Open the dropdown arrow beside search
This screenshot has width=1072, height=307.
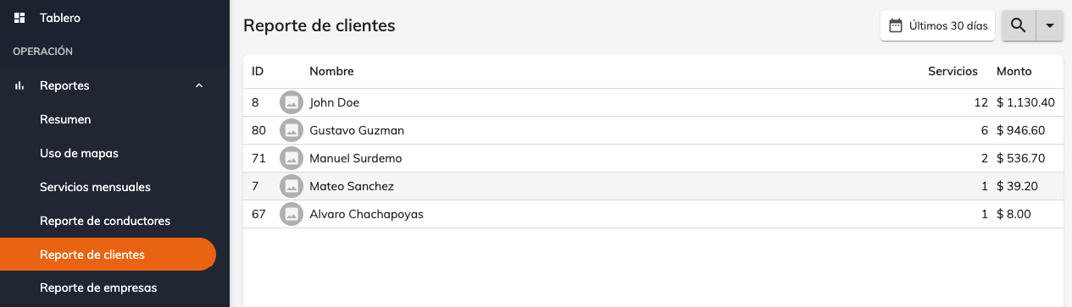(x=1050, y=25)
